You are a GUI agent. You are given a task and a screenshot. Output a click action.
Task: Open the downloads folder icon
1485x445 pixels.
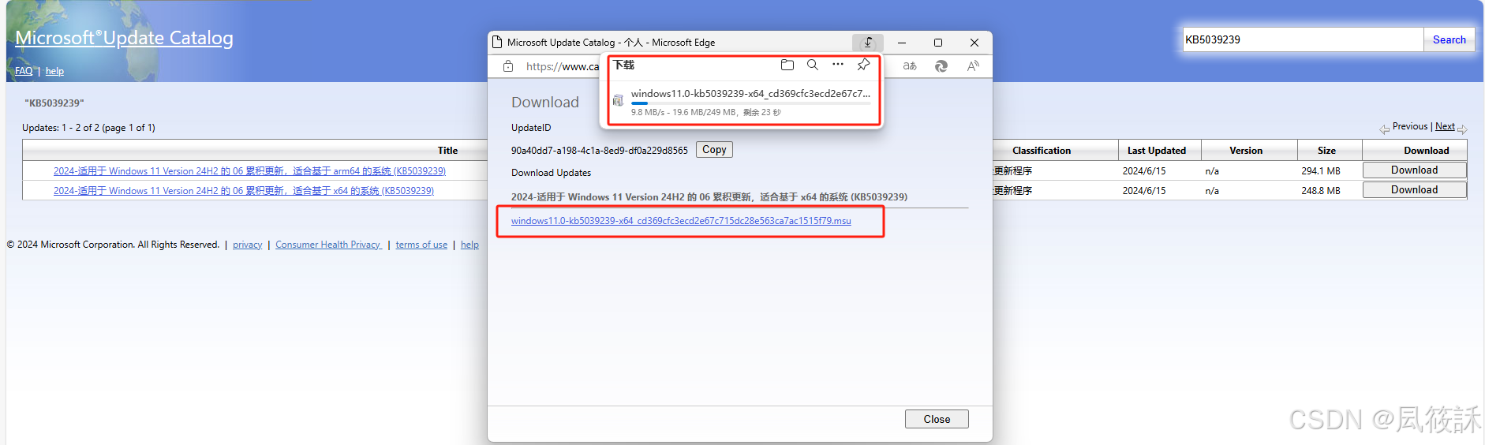point(787,65)
